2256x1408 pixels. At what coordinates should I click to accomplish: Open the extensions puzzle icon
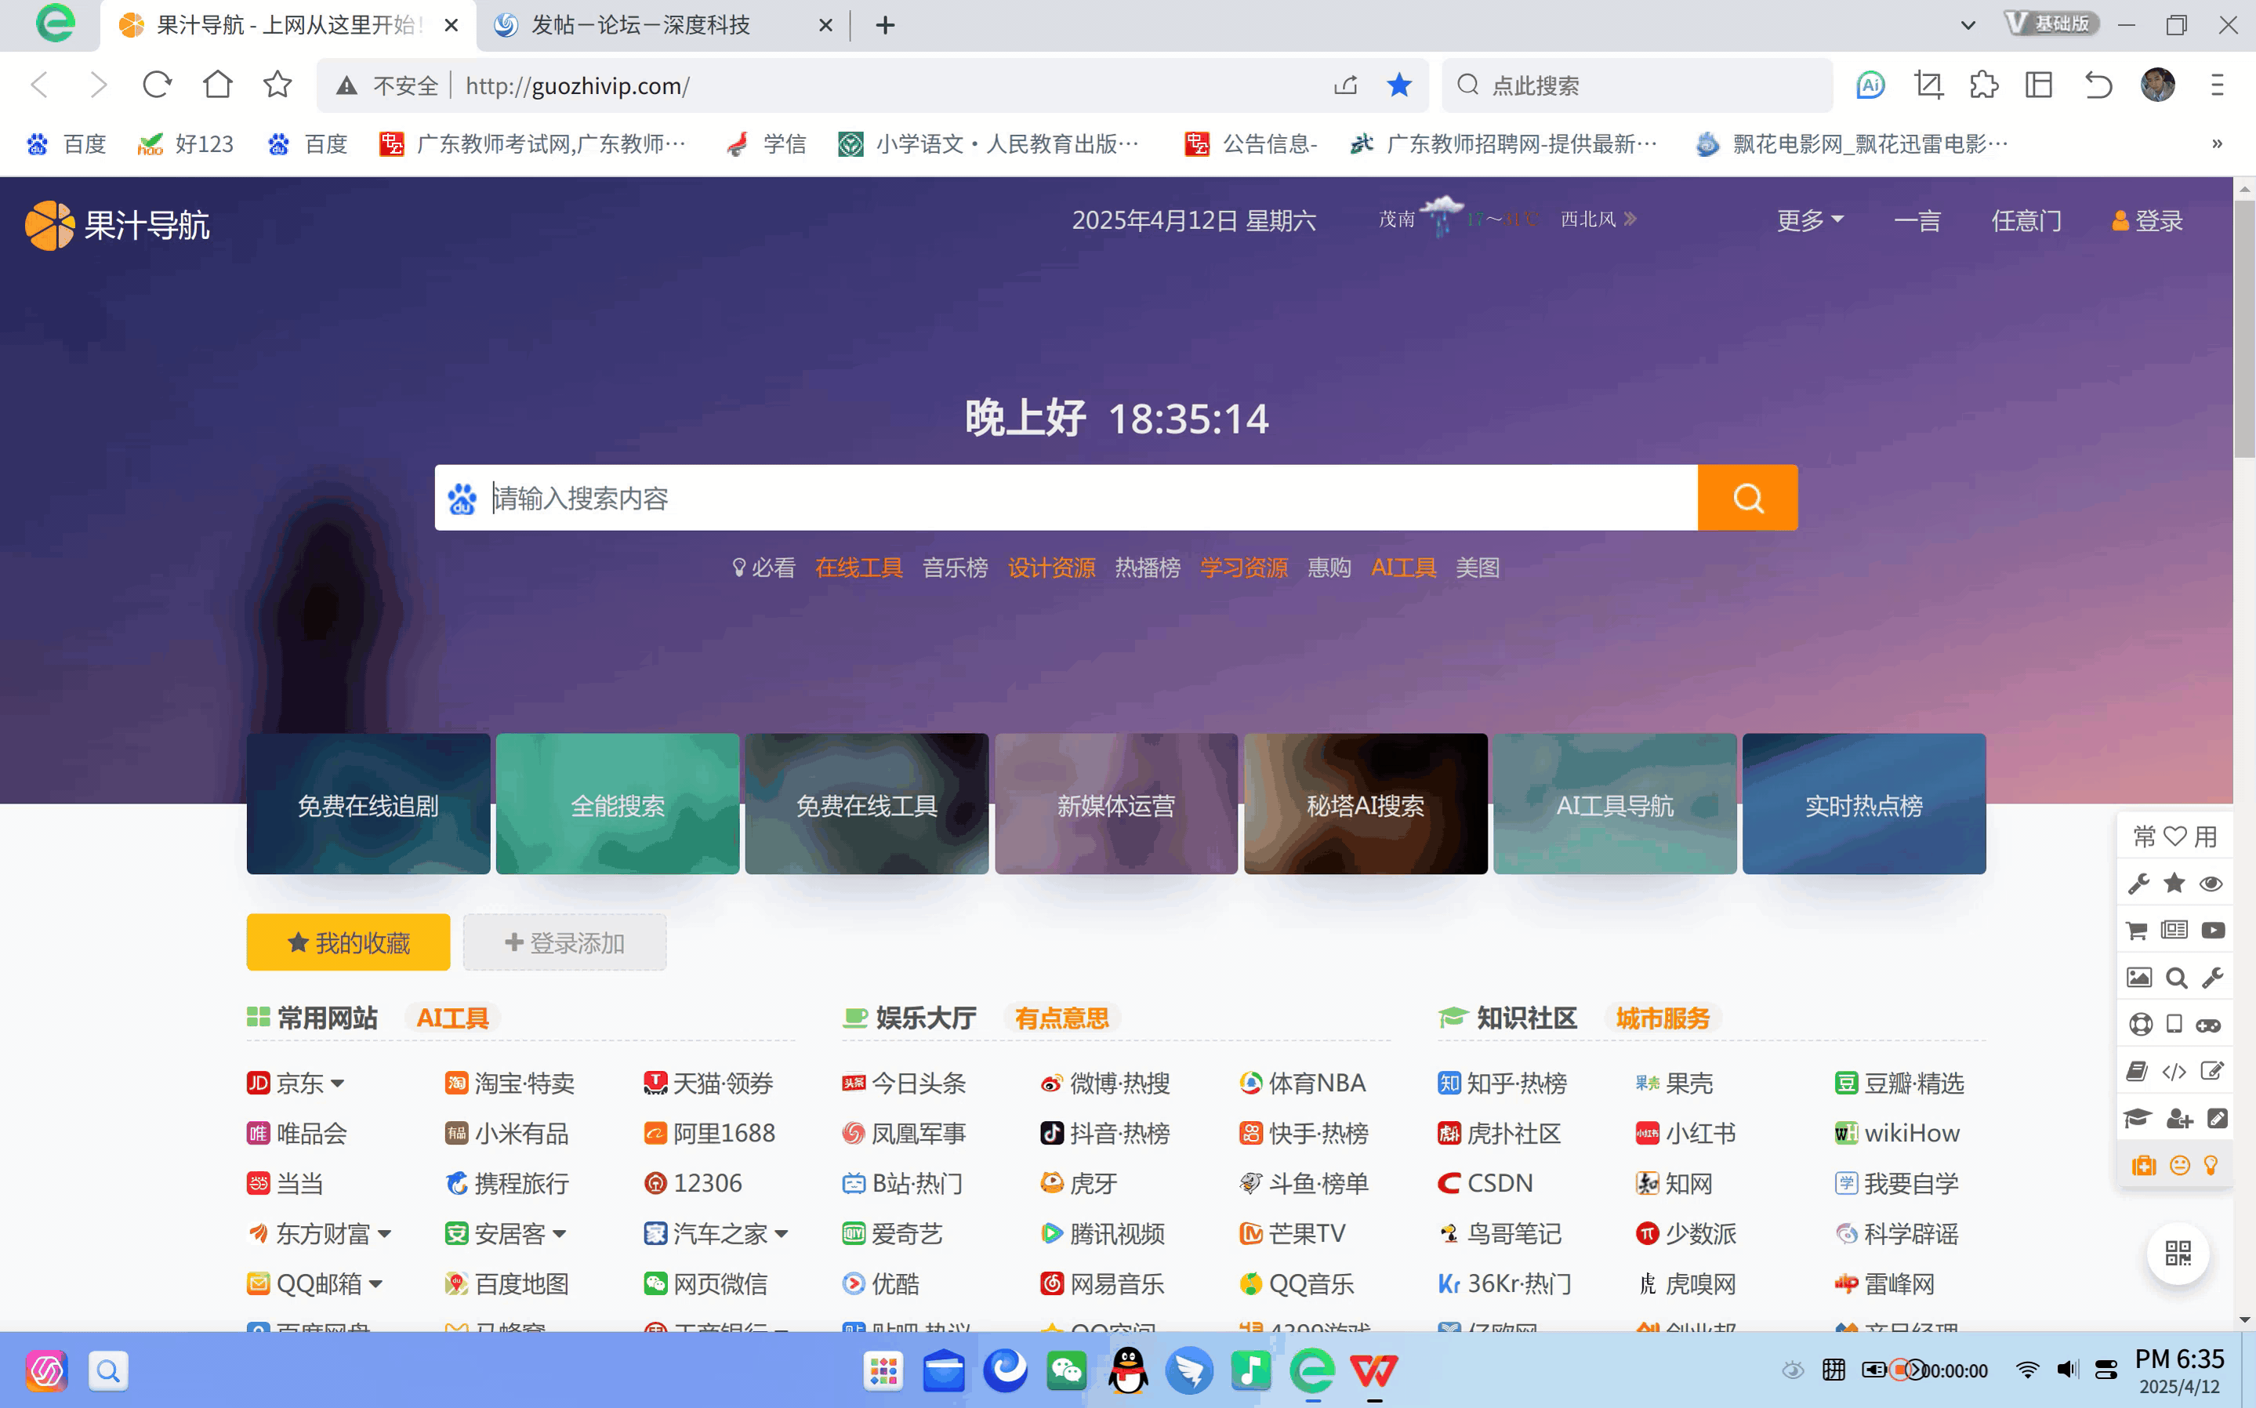point(1984,85)
